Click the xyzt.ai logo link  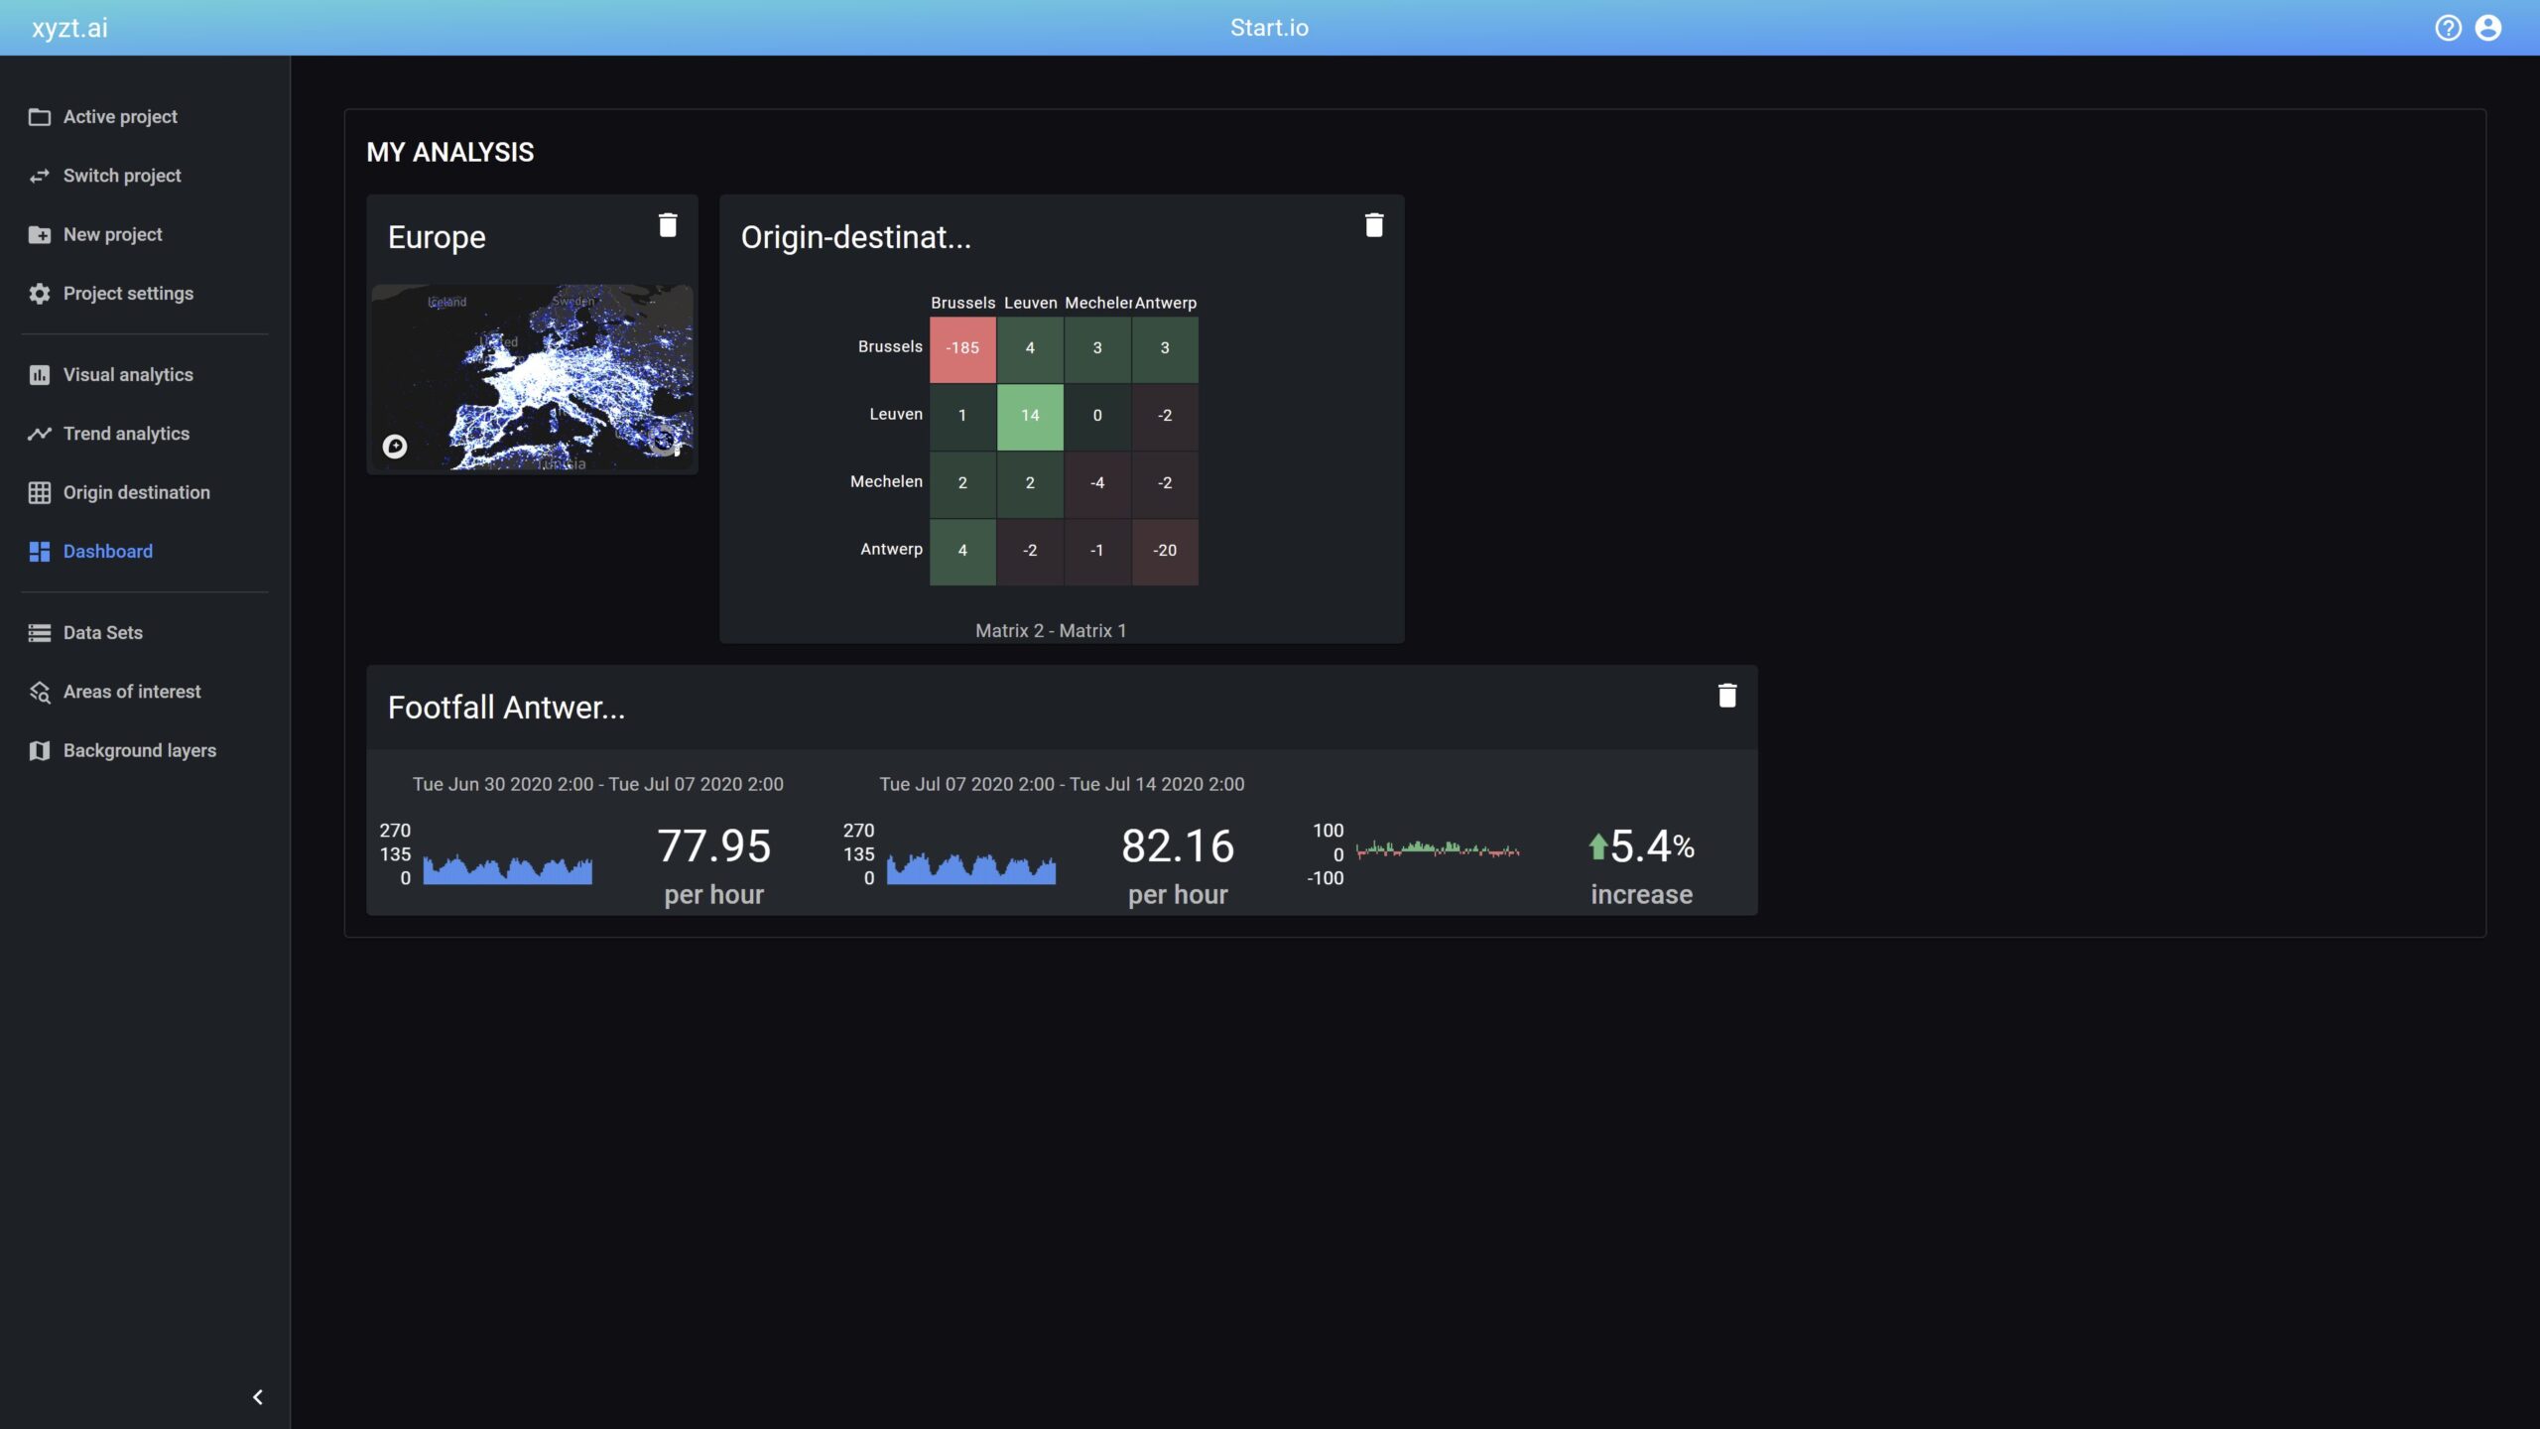pos(69,28)
